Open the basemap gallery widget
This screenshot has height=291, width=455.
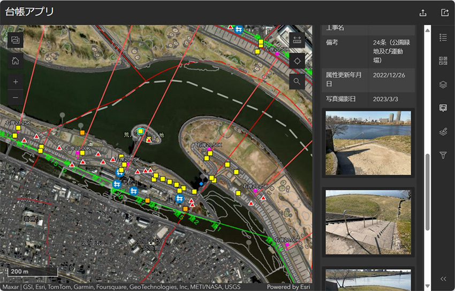pyautogui.click(x=15, y=40)
